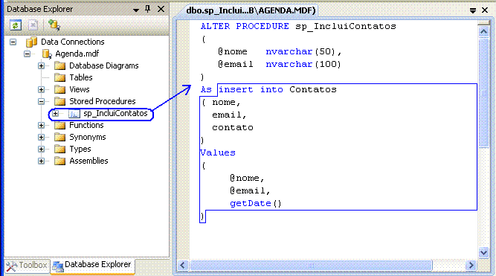This screenshot has height=276, width=496.
Task: Select the Agenda.mdf database icon
Action: click(47, 54)
